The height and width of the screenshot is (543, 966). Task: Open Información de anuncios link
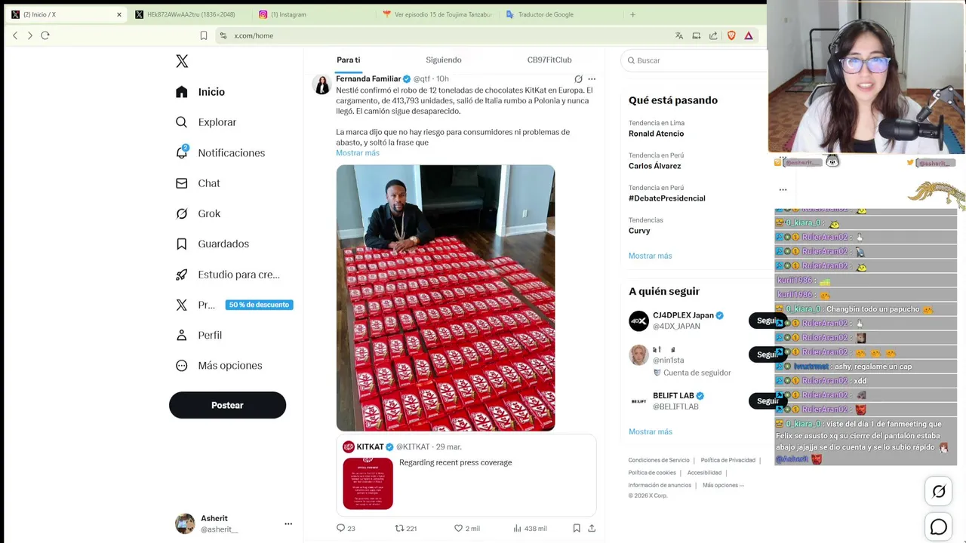click(x=660, y=485)
